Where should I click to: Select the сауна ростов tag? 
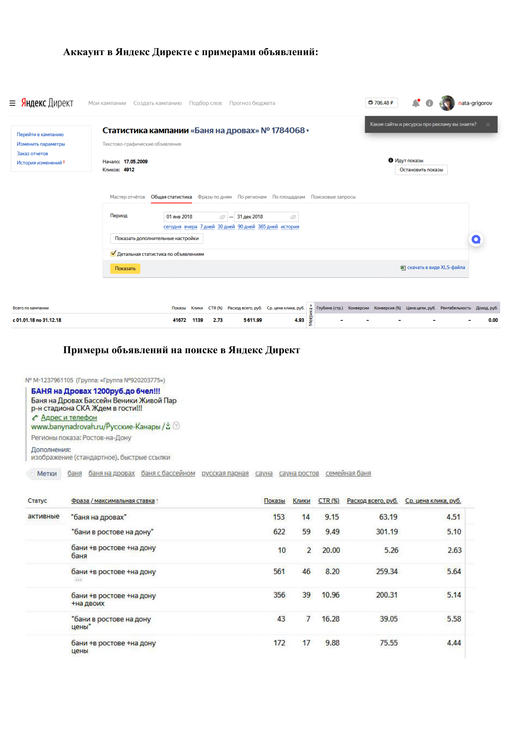click(299, 474)
